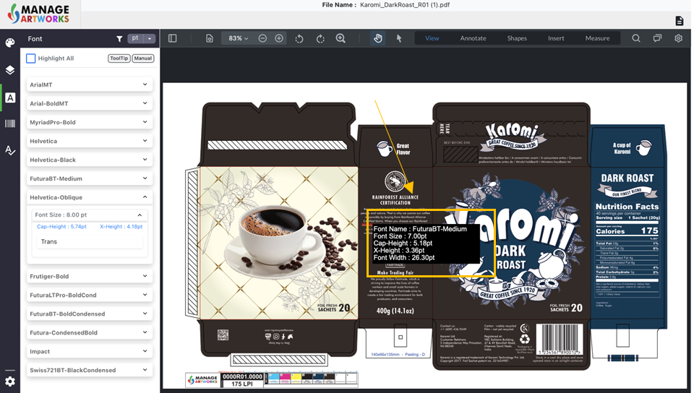Open the spell check sidebar icon
Screen dimensions: 694x393
click(9, 150)
